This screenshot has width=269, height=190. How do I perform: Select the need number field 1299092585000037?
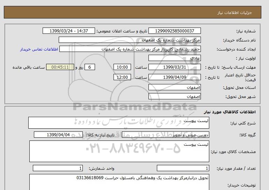click(174, 31)
